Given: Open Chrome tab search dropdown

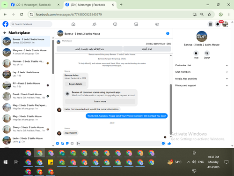Looking at the screenshot, I should (x=5, y=5).
